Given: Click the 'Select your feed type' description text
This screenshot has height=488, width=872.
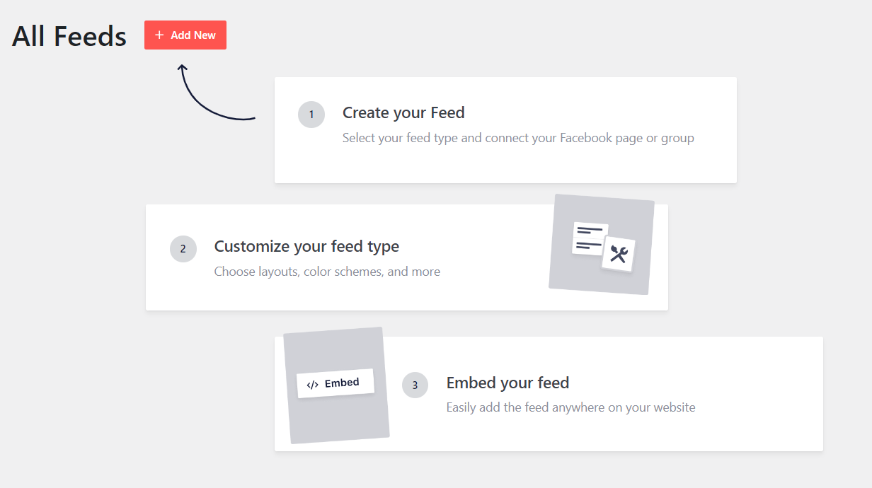Looking at the screenshot, I should [x=517, y=138].
